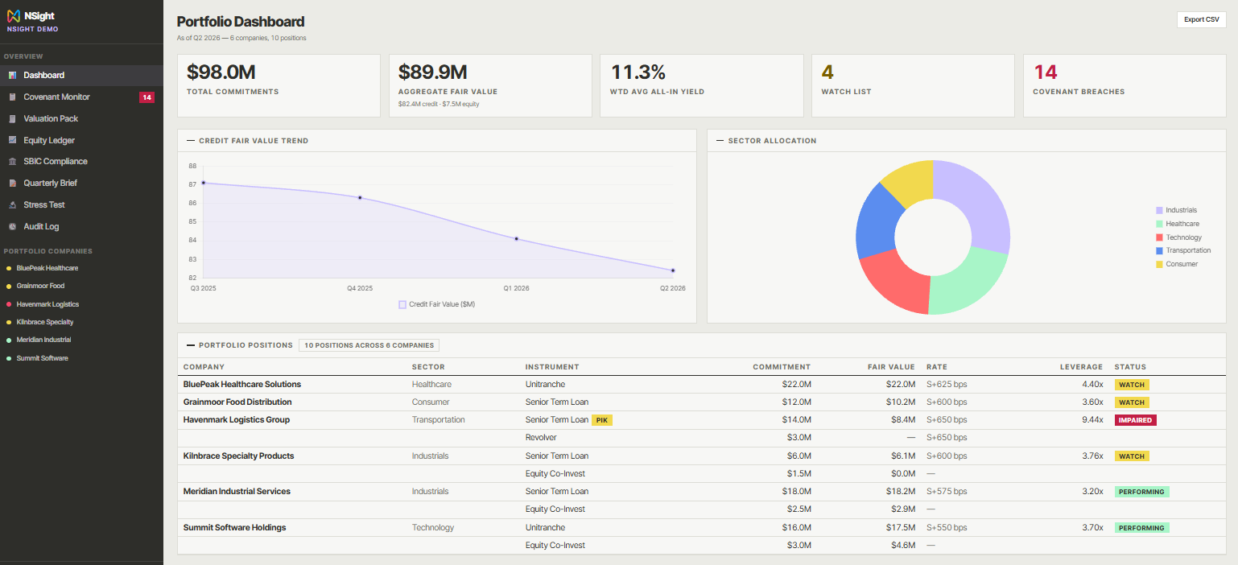The width and height of the screenshot is (1238, 565).
Task: Click the Q4 2025 data point on trend chart
Action: click(360, 197)
